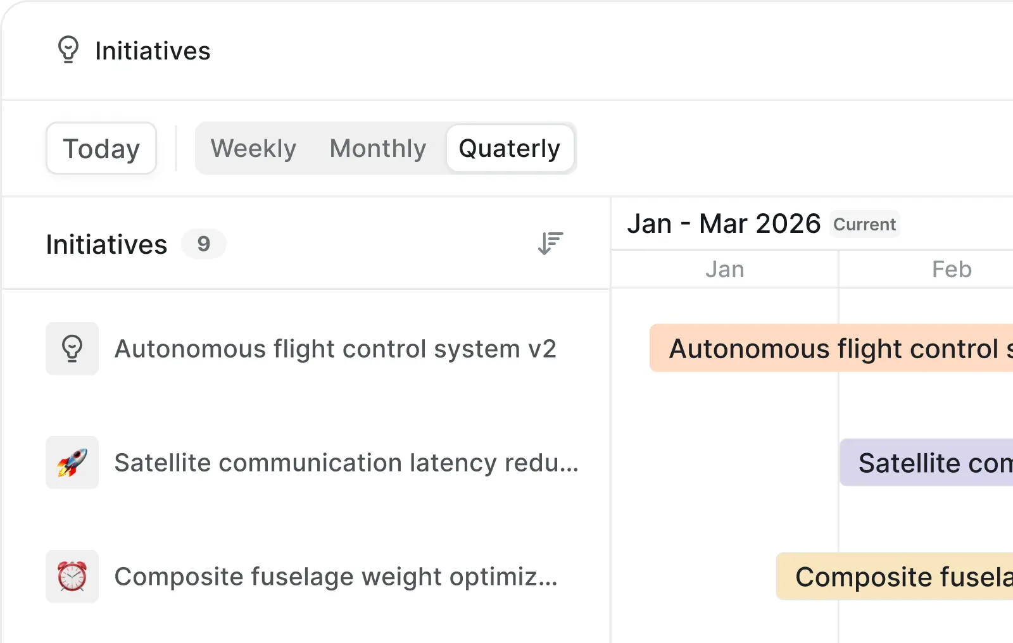Click the lightbulb icon beside Initiatives header
The image size is (1013, 643).
click(x=68, y=50)
